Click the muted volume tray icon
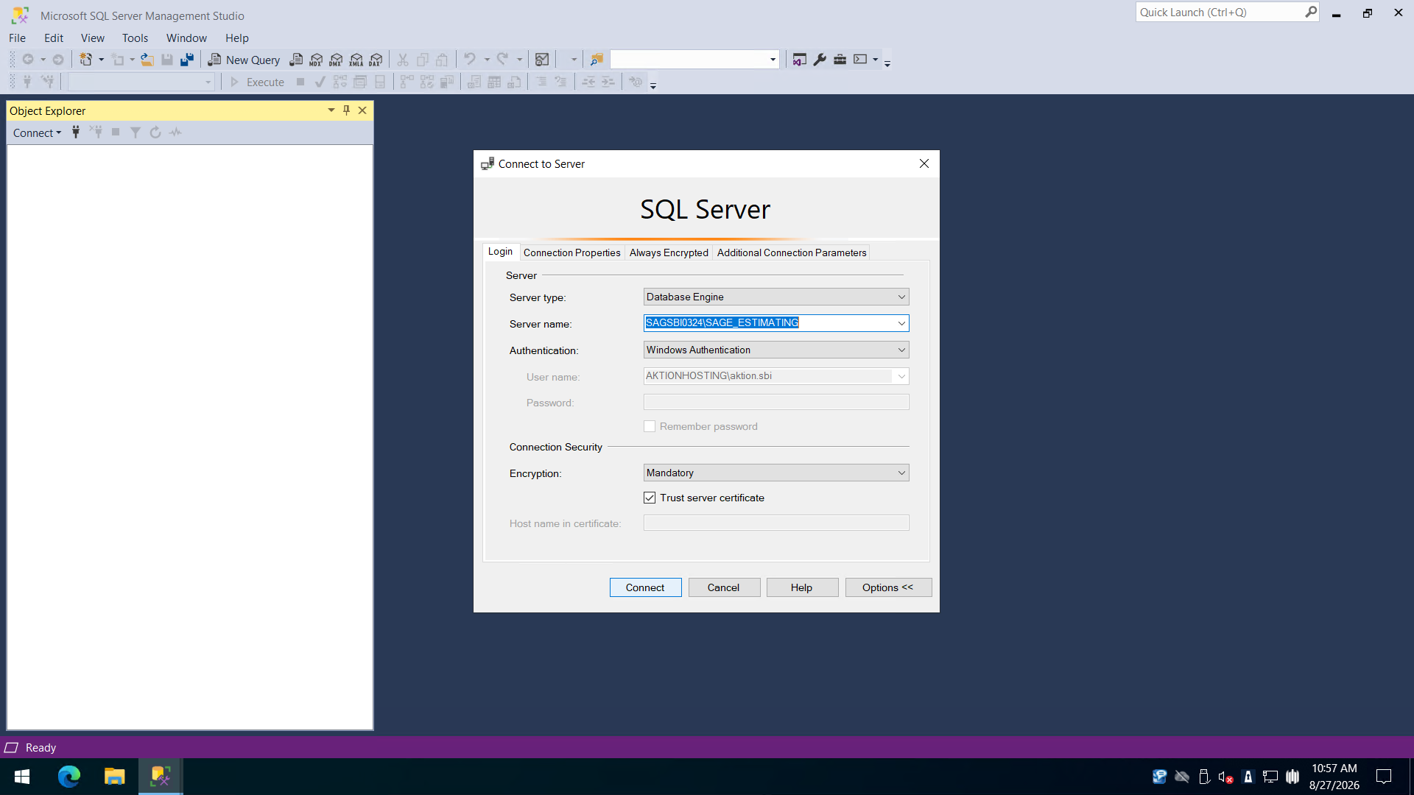This screenshot has width=1414, height=795. pyautogui.click(x=1225, y=777)
